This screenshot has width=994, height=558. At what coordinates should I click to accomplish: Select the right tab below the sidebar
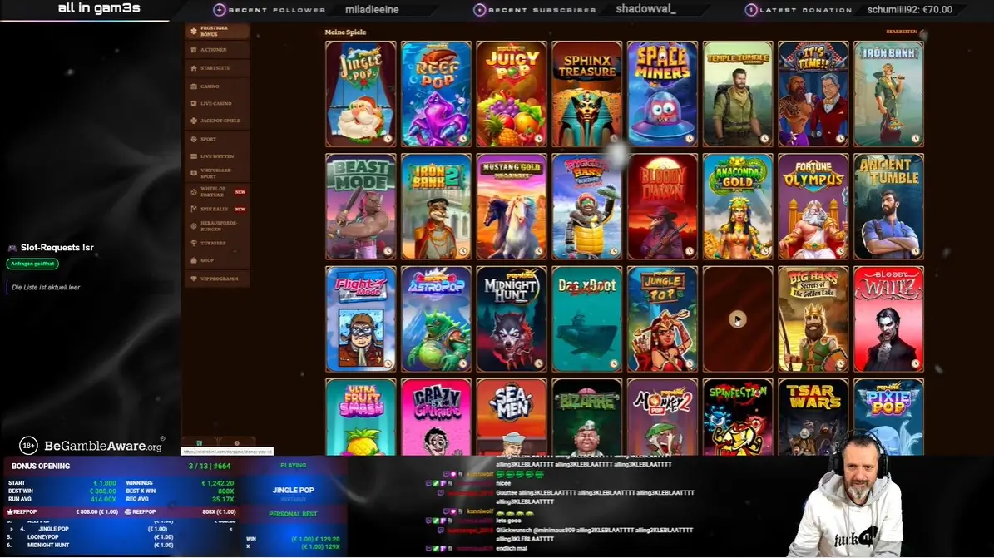pos(237,442)
